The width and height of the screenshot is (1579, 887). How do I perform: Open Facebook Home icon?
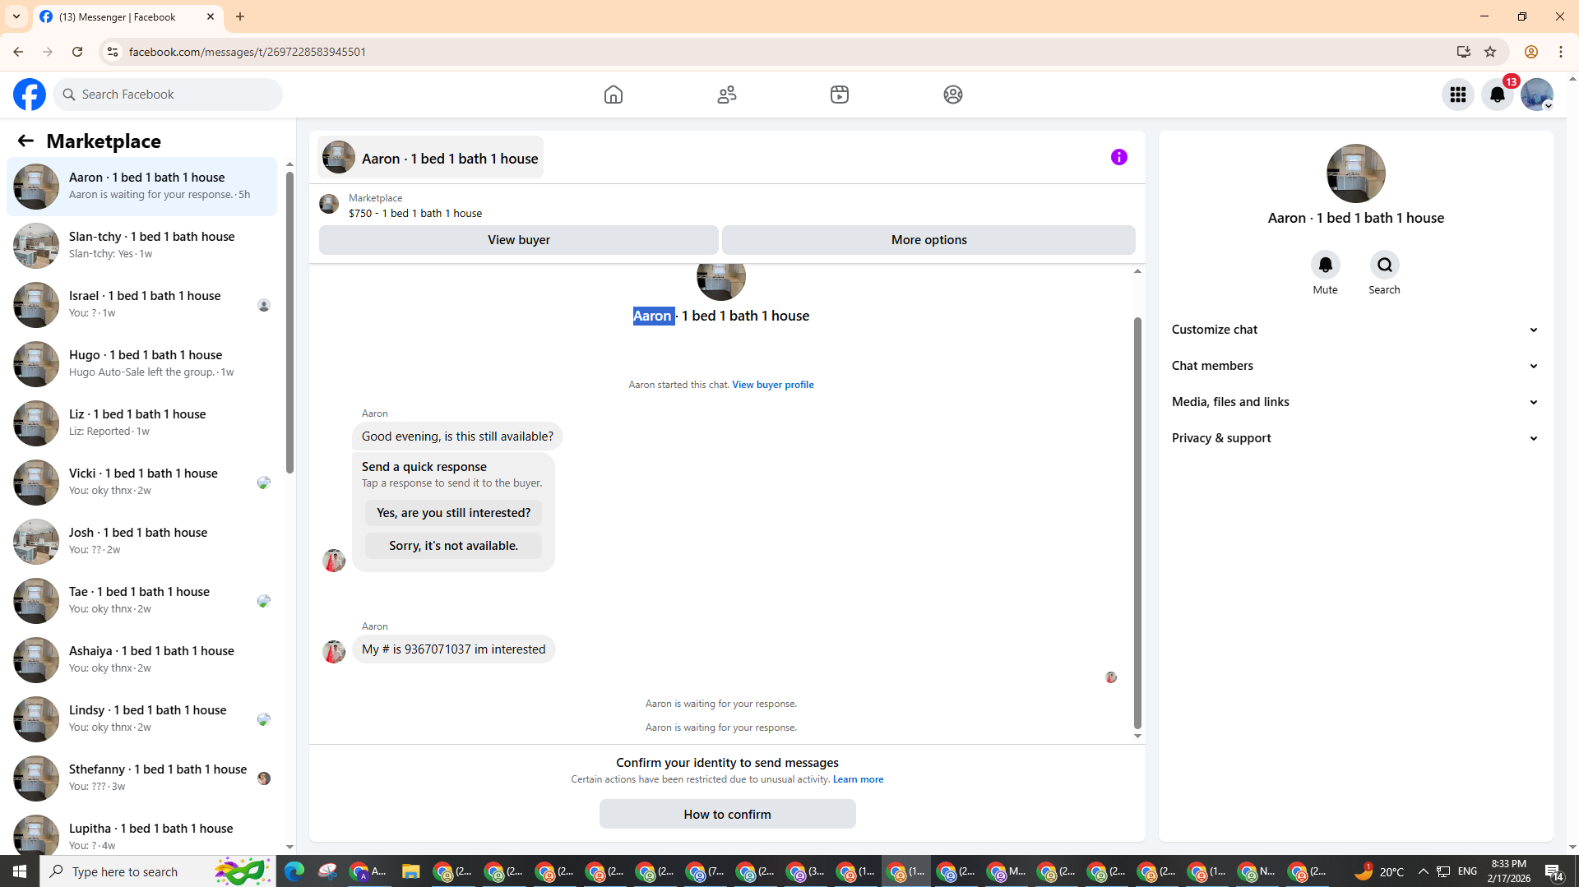point(614,95)
